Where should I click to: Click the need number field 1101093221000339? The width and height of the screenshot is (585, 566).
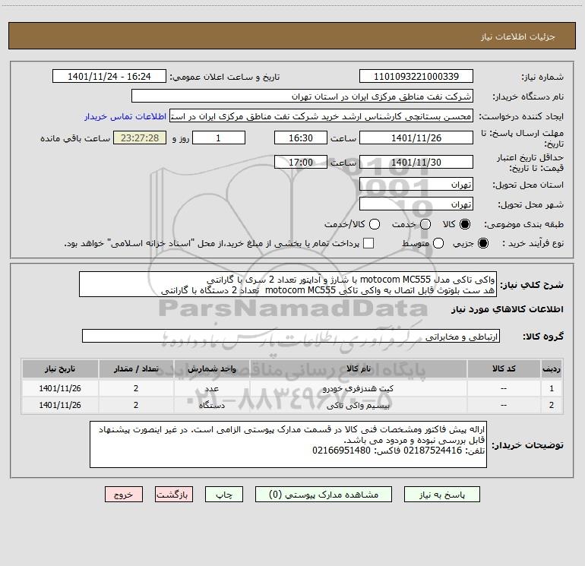(416, 76)
